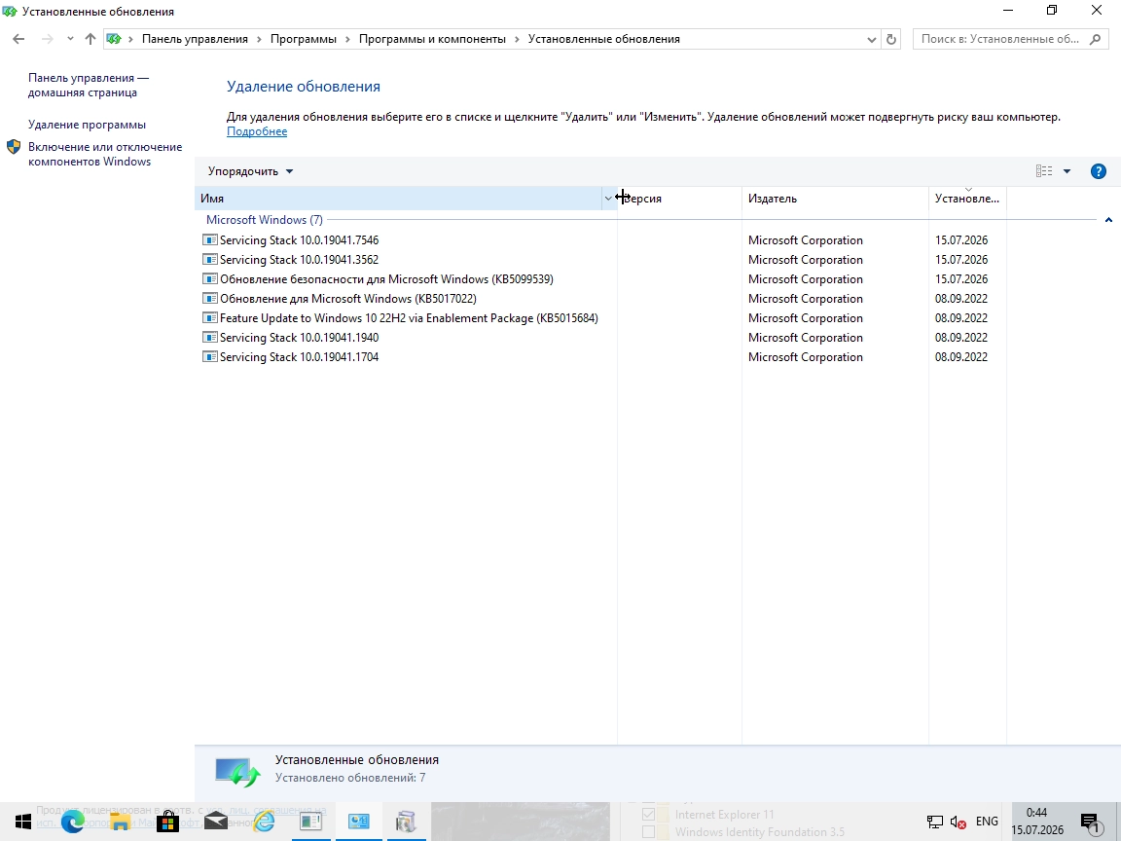Viewport: 1121px width, 841px height.
Task: Open help via the blue question mark icon
Action: (1098, 171)
